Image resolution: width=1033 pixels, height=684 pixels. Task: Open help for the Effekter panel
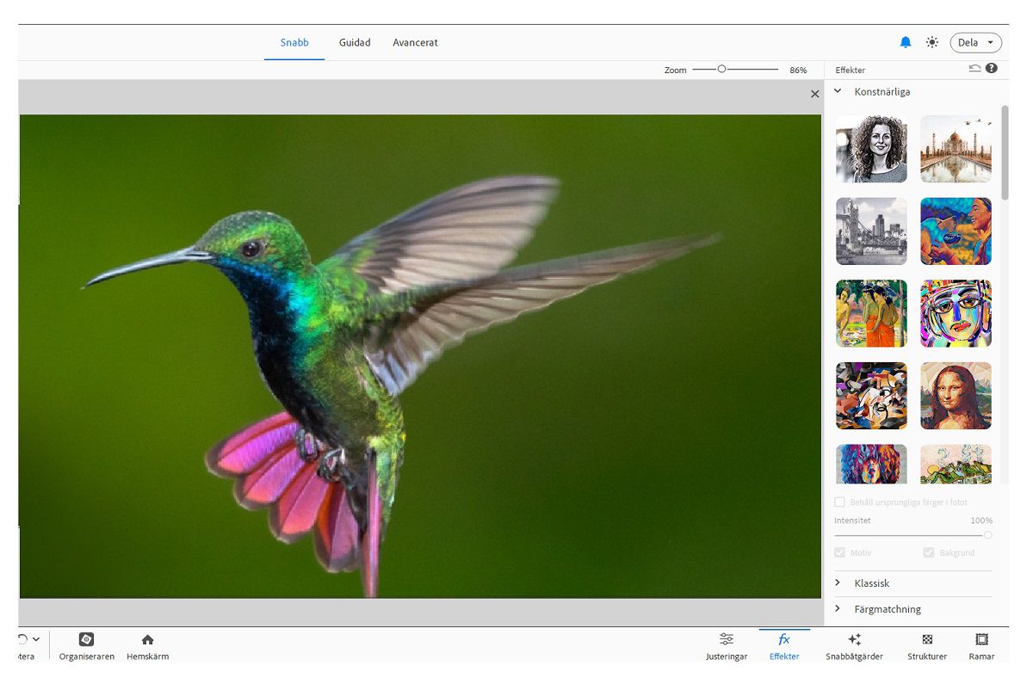point(992,68)
